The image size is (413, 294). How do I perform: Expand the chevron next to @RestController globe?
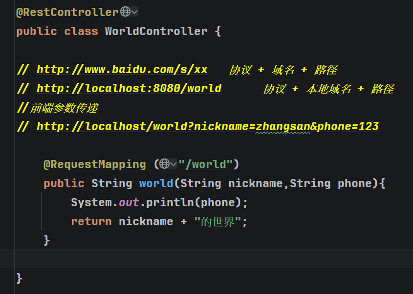point(134,12)
